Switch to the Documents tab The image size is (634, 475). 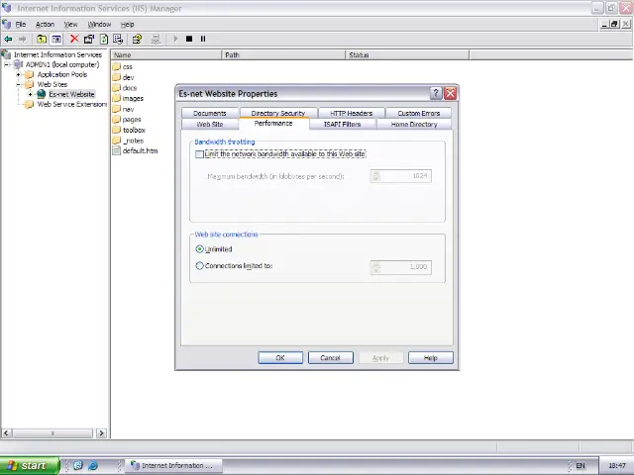click(x=210, y=113)
